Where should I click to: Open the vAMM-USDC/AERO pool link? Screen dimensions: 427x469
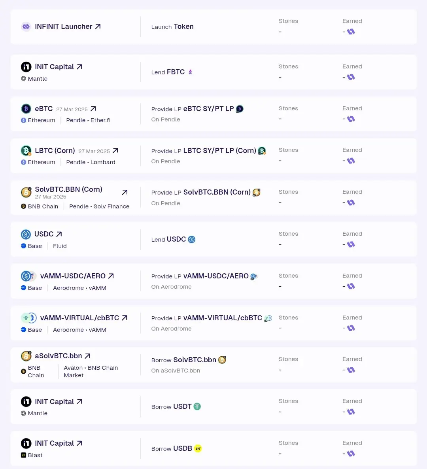(111, 276)
